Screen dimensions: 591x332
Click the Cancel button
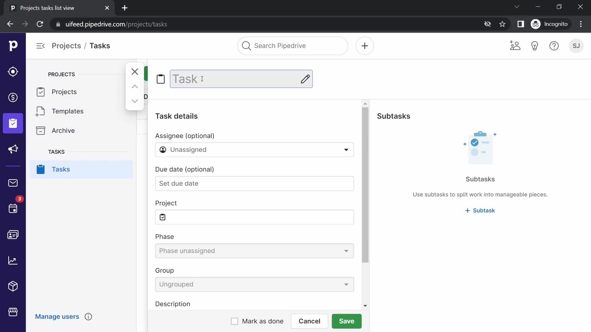click(x=309, y=321)
